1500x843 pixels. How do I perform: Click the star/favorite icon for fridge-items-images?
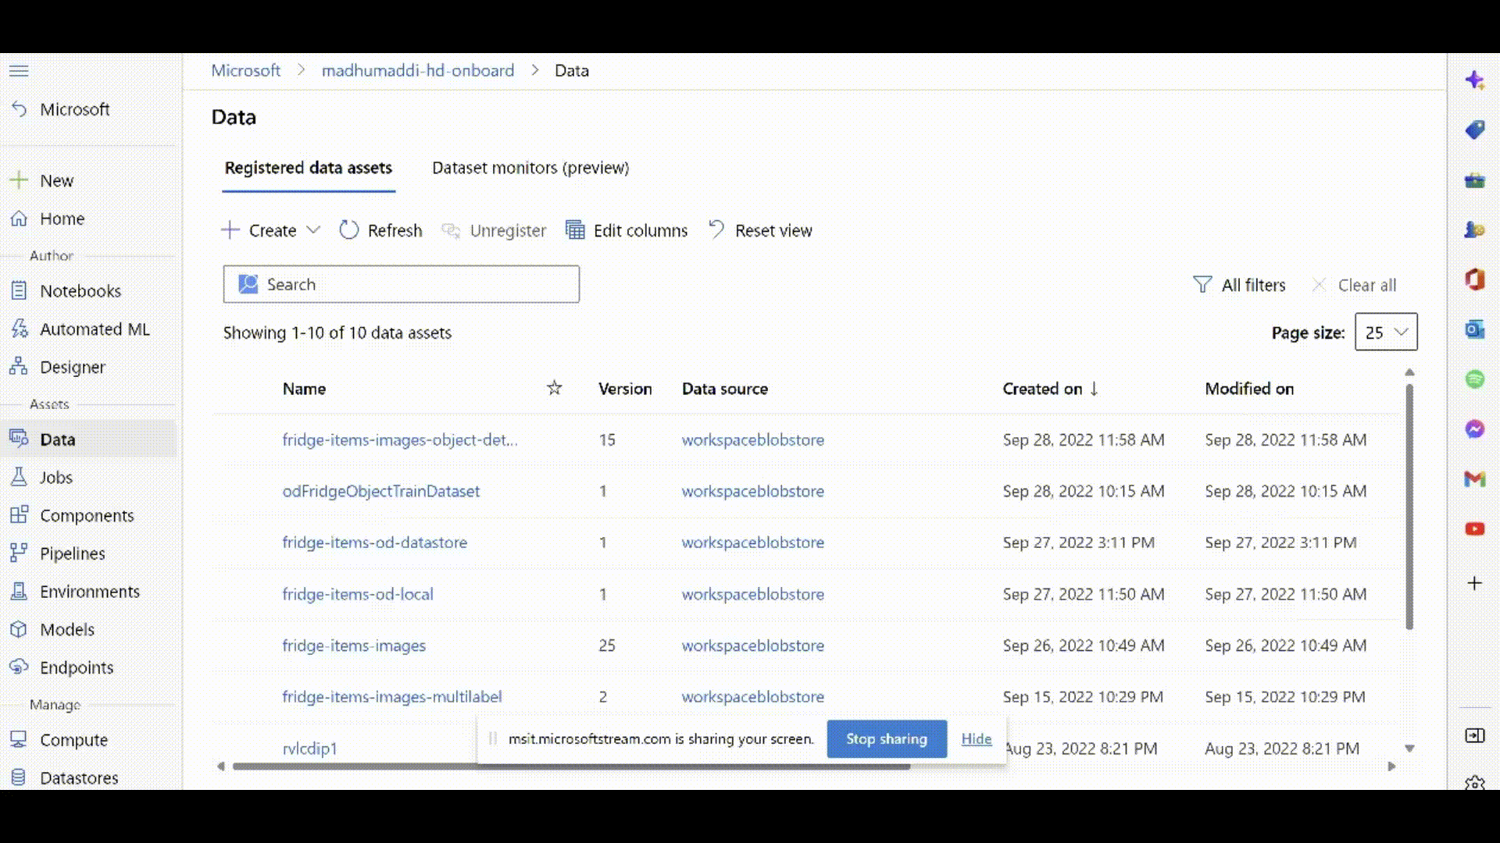(x=553, y=644)
